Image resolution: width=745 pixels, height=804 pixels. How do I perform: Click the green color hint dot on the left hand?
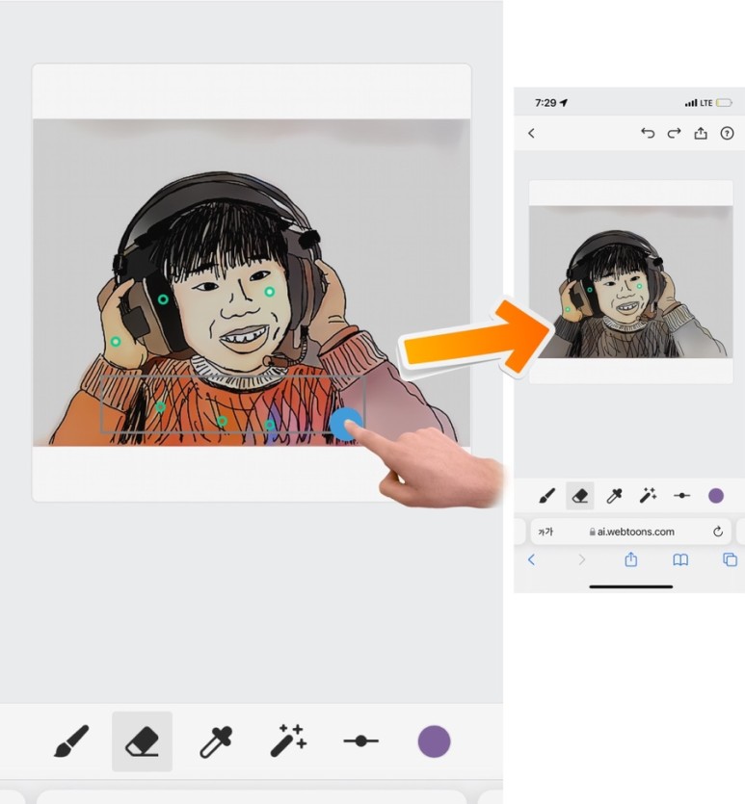tap(116, 342)
